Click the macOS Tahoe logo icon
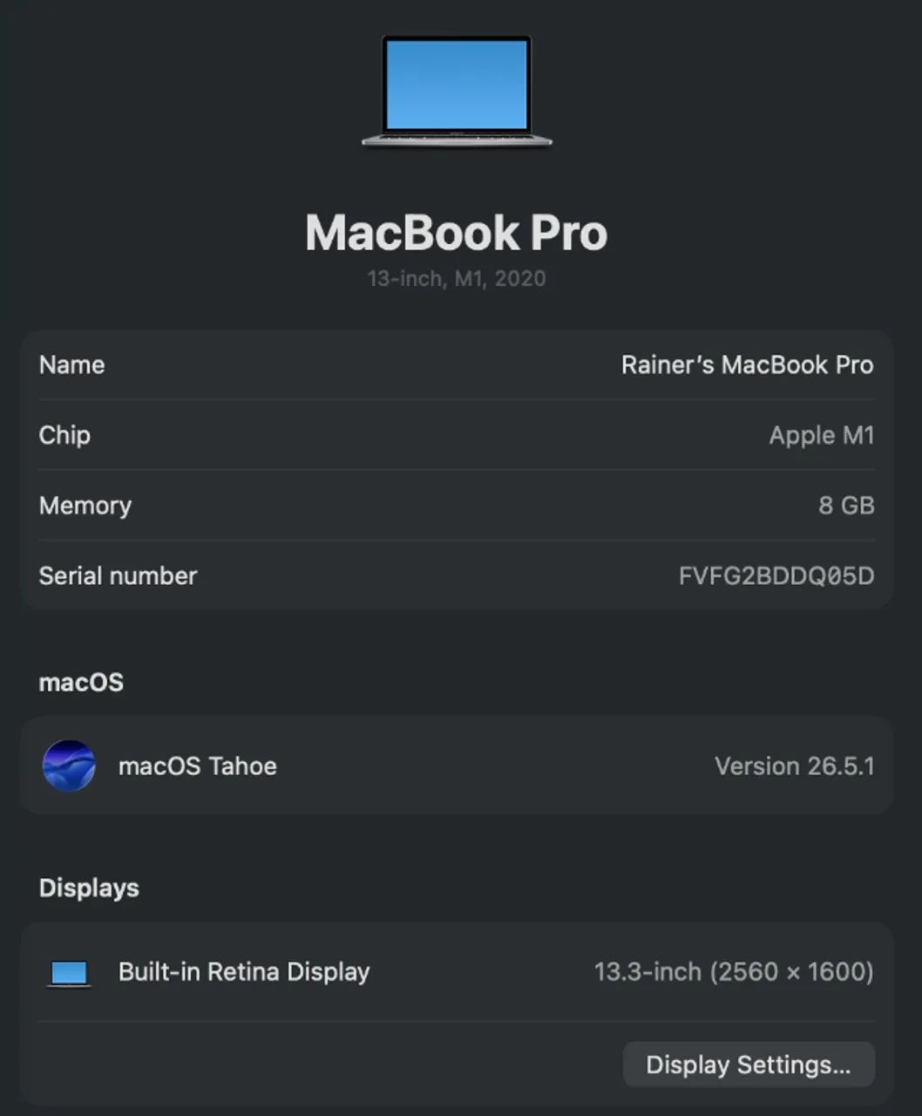 pos(69,766)
